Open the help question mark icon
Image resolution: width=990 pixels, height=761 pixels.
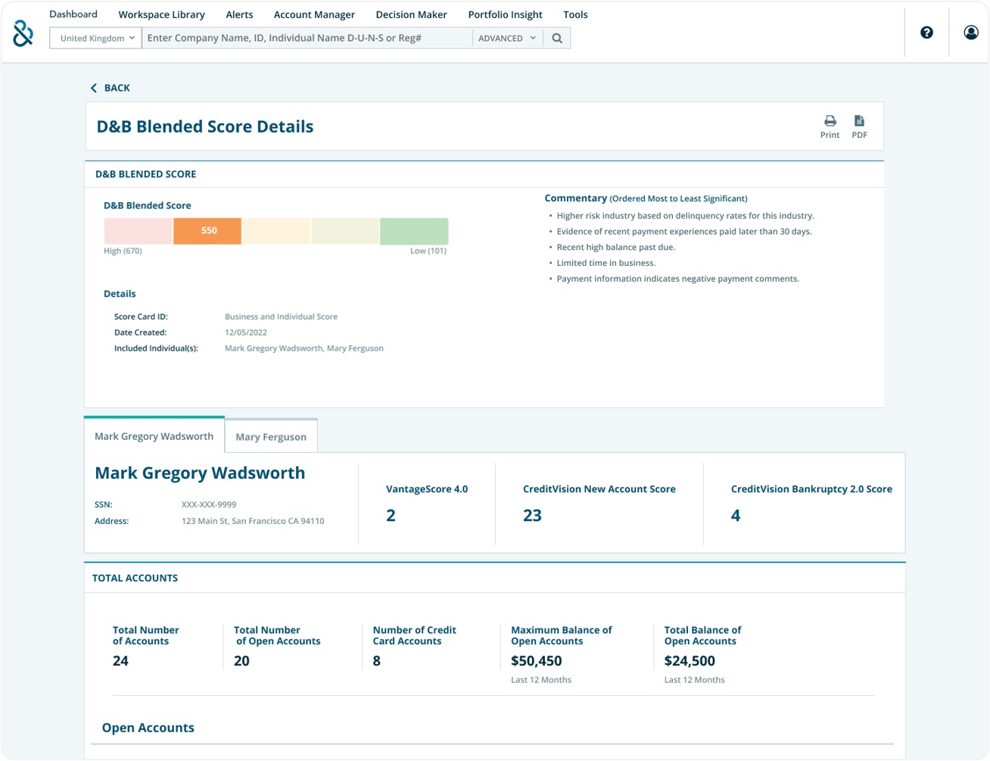point(926,33)
